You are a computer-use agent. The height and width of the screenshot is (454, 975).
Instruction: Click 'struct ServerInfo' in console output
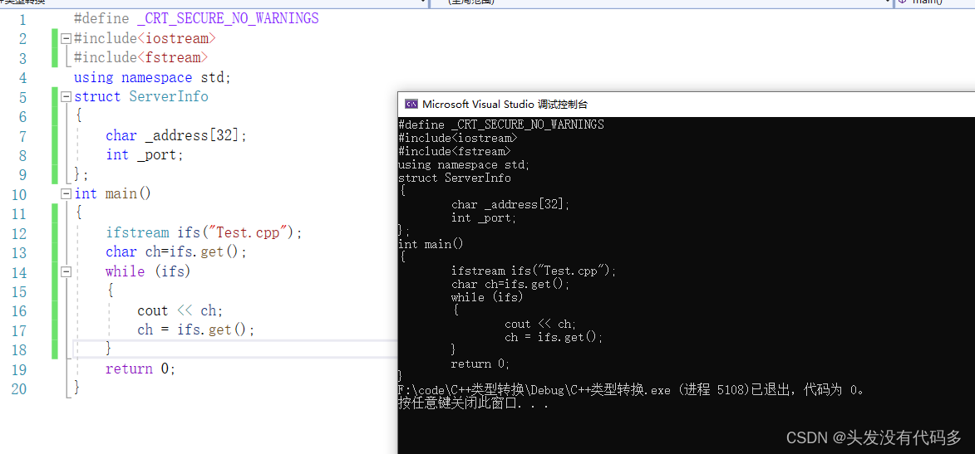click(455, 178)
